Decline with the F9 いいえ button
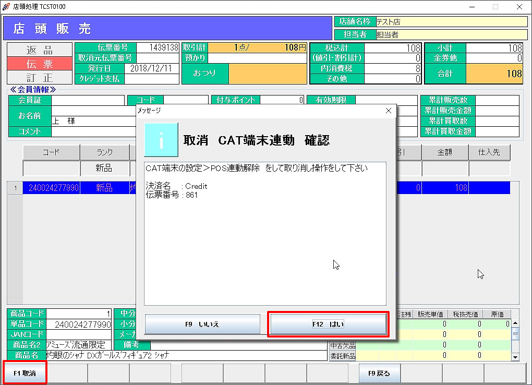The width and height of the screenshot is (532, 385). 202,324
